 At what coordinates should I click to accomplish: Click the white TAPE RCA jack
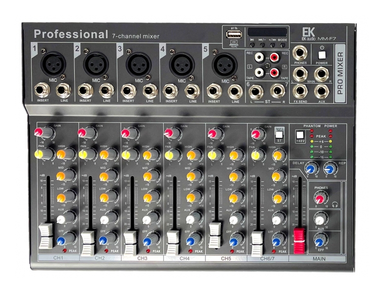[x=259, y=72]
